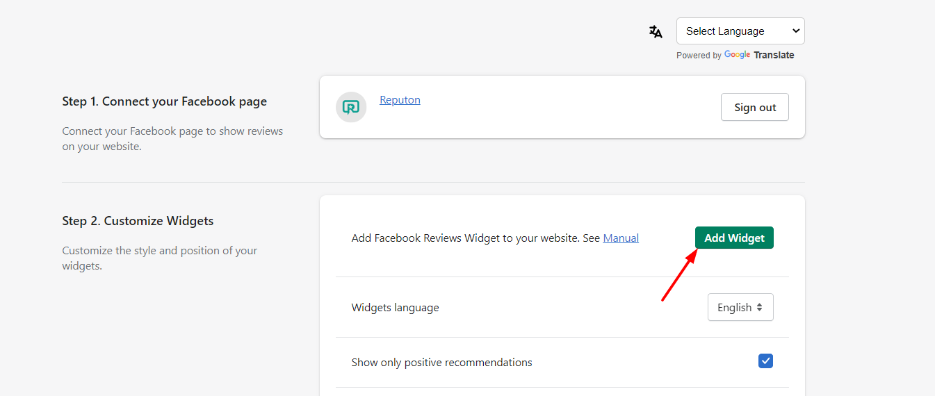The width and height of the screenshot is (935, 396).
Task: Click the Widgets language label
Action: [396, 308]
